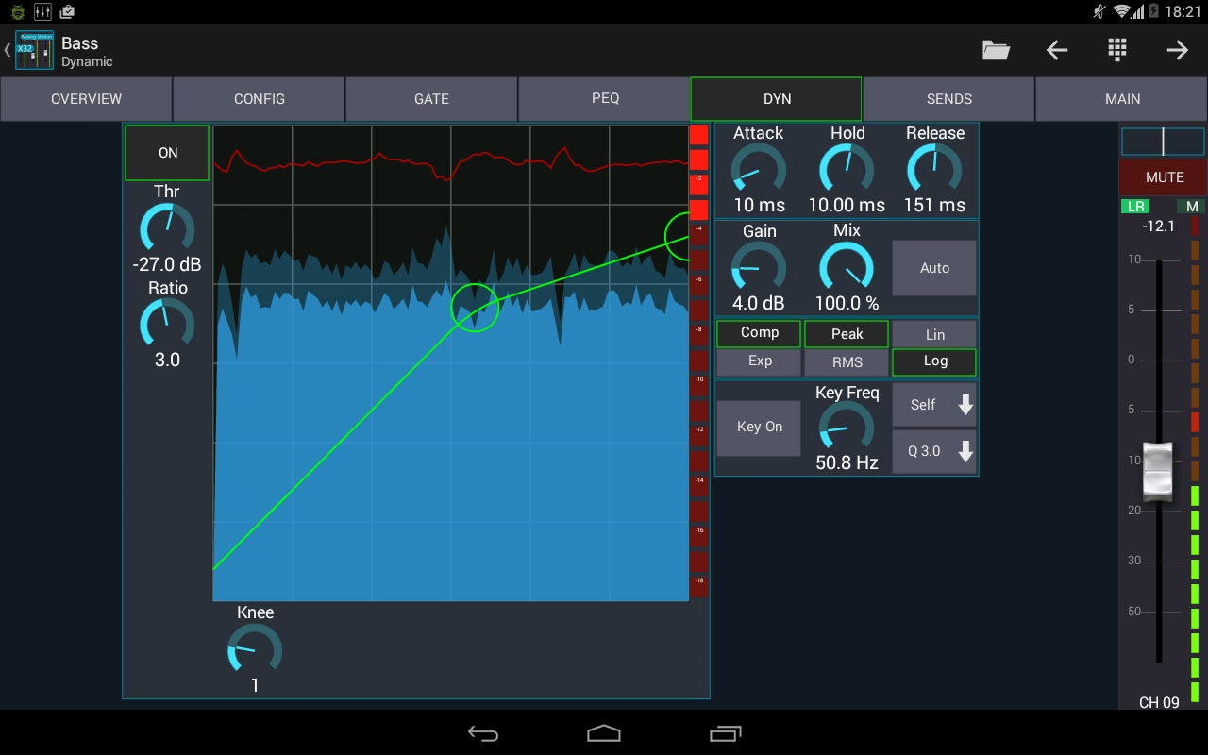The height and width of the screenshot is (755, 1208).
Task: Click the left arrow to previous channel
Action: [x=1056, y=49]
